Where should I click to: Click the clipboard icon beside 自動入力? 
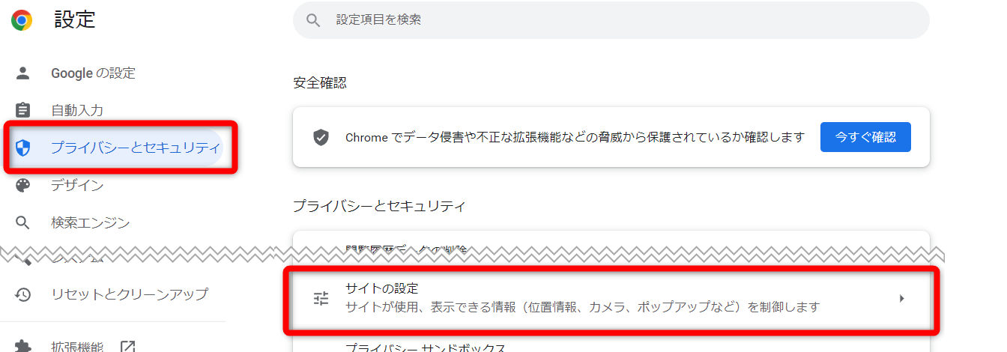(23, 110)
